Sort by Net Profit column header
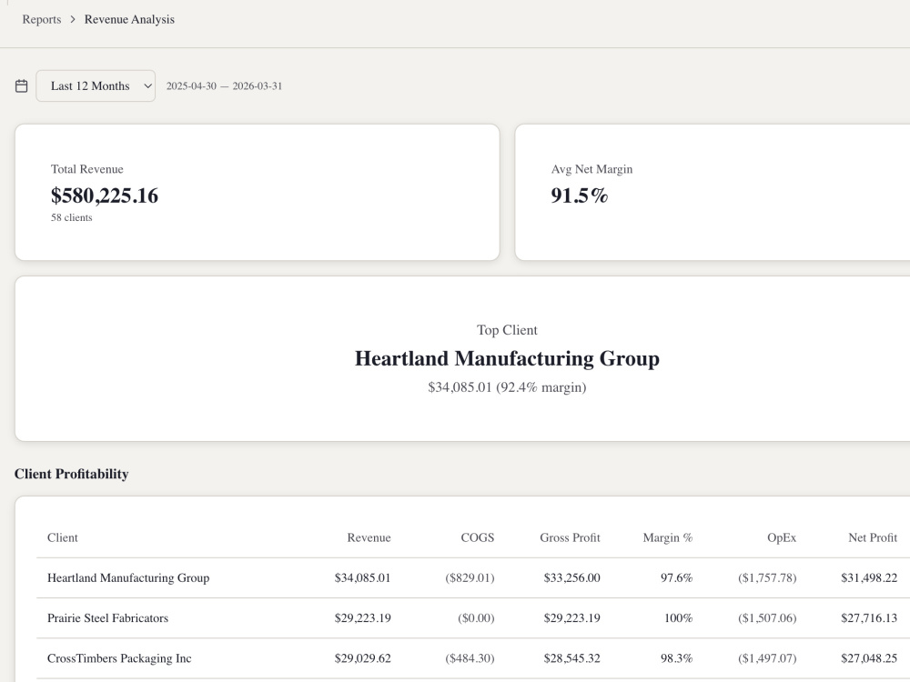 pyautogui.click(x=873, y=537)
